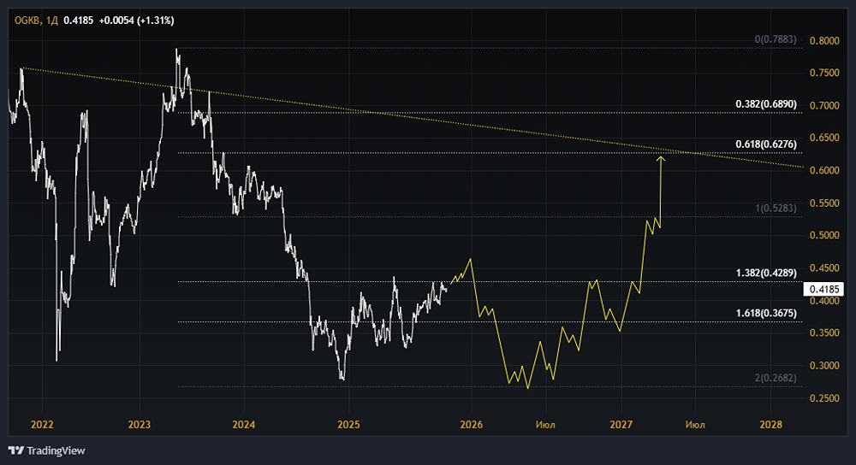This screenshot has height=465, width=856.
Task: Click the 0.8000 price axis label
Action: (824, 41)
